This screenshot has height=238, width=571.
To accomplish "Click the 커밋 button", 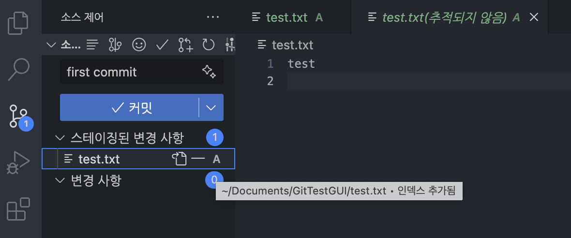I will tap(130, 107).
